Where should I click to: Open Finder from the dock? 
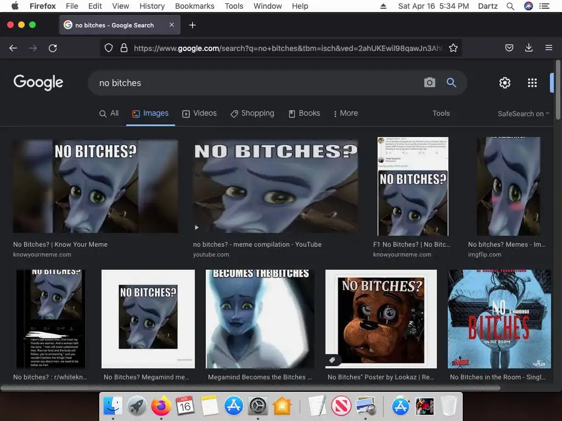[x=113, y=406]
